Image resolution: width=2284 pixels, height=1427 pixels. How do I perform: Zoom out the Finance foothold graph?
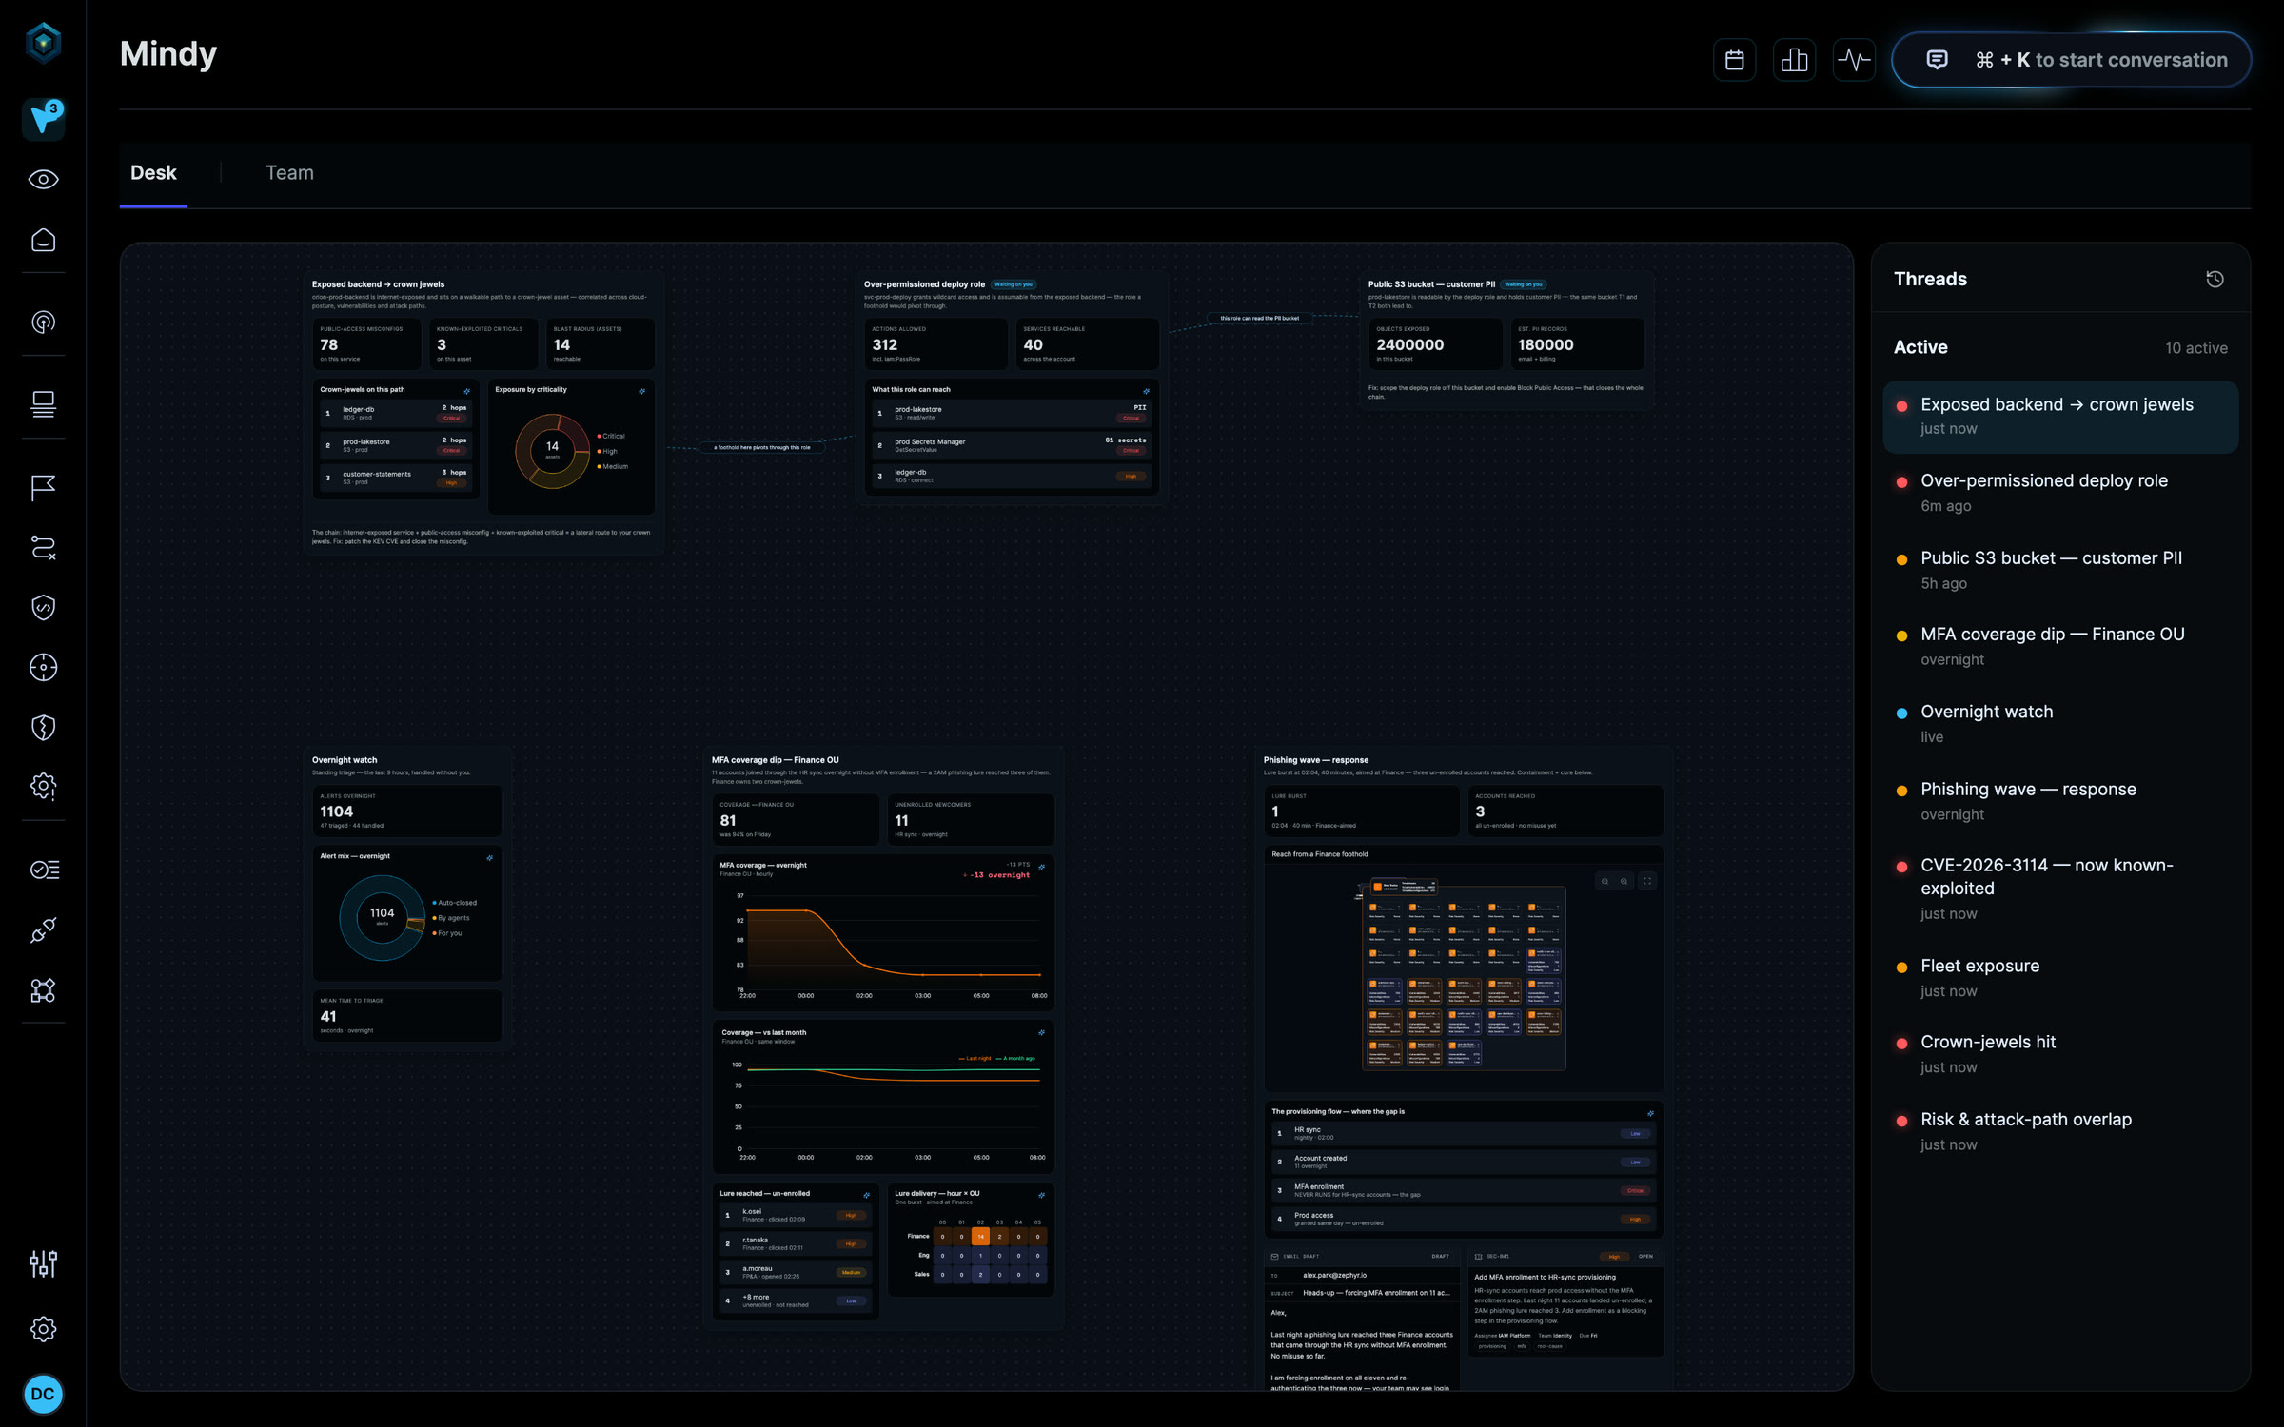tap(1605, 881)
